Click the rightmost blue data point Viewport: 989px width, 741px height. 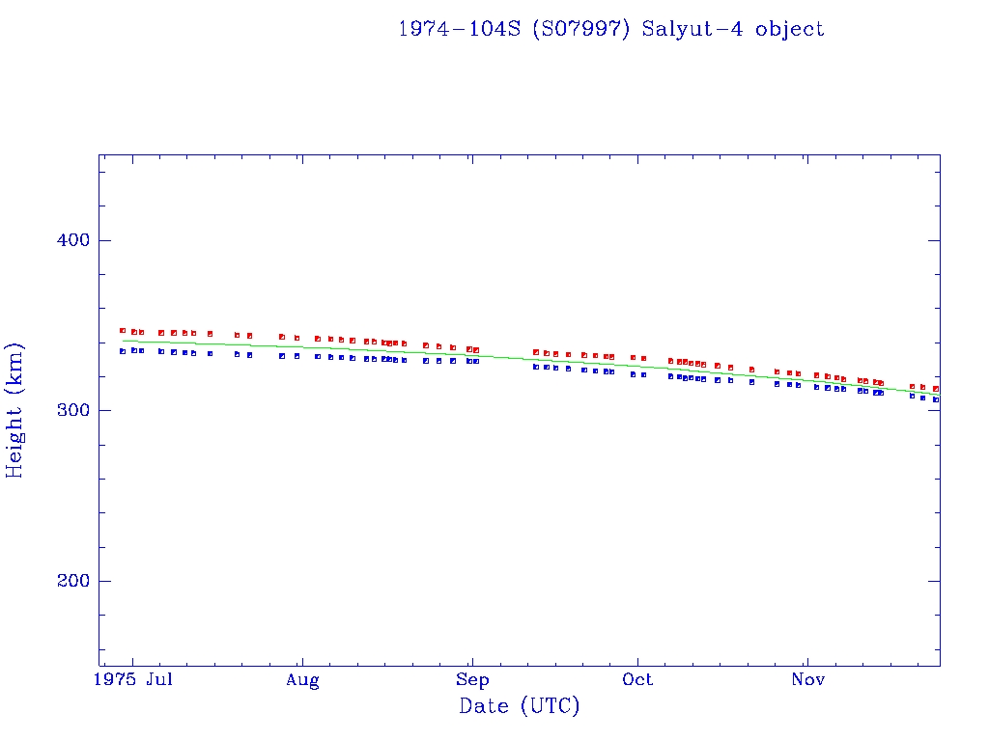935,399
